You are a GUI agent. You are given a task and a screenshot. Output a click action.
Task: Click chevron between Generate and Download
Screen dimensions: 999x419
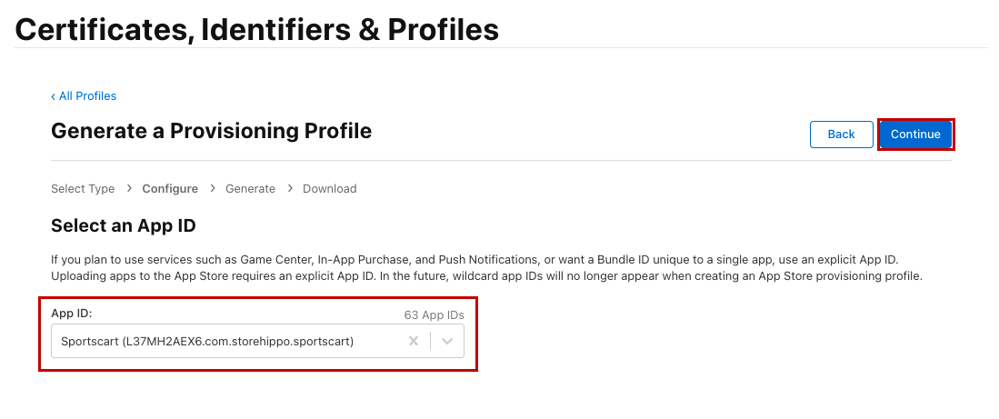pyautogui.click(x=290, y=189)
